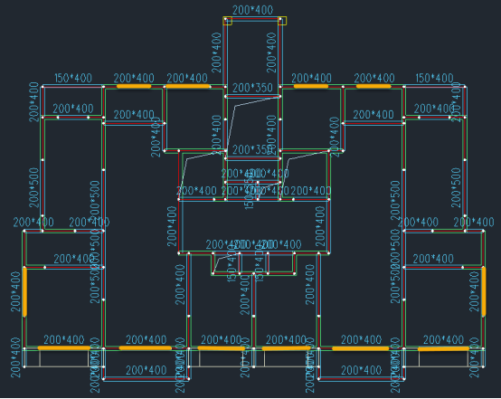Select the 200*500 vertical label on far right
501x399 pixels.
click(456, 187)
